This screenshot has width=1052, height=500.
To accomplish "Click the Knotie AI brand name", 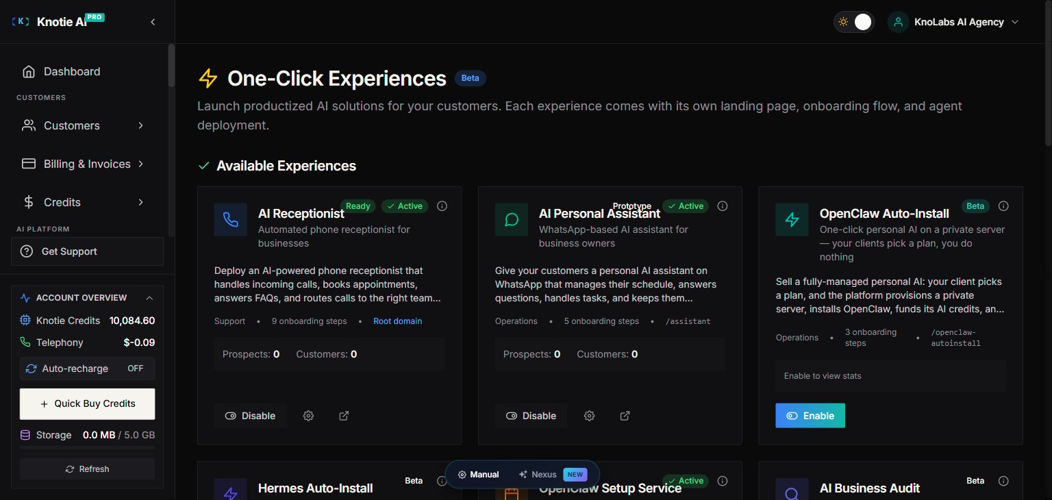I will click(x=62, y=22).
